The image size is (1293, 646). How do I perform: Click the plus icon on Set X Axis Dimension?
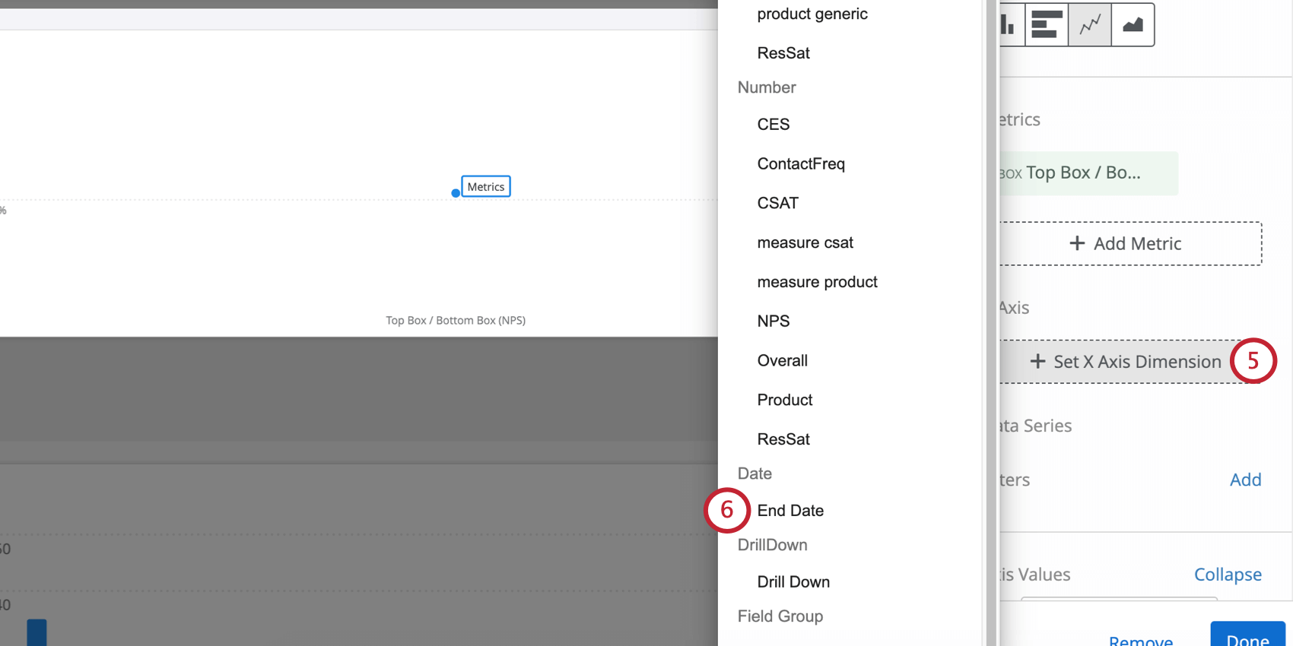[1037, 362]
